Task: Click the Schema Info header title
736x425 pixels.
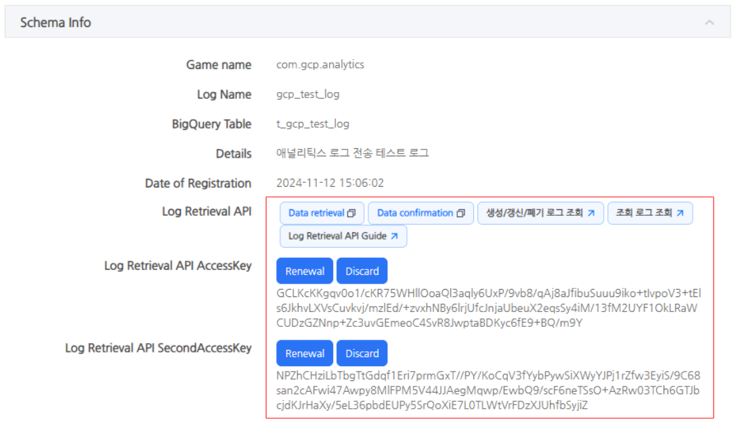Action: pos(56,22)
